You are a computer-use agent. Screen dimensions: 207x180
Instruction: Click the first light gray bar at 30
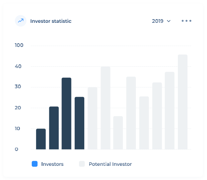coord(93,118)
